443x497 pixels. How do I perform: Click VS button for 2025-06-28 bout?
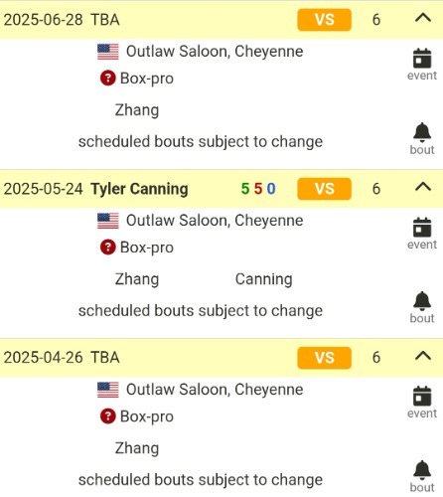click(324, 20)
